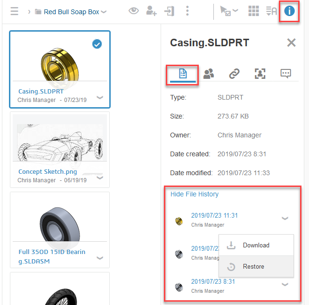
Task: Toggle the blue information panel icon
Action: coord(289,11)
